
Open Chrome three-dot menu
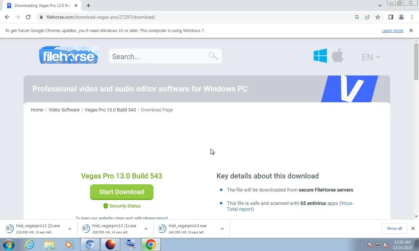click(x=412, y=17)
